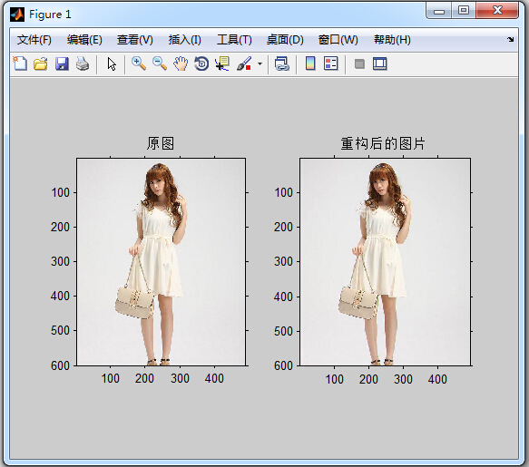Enable the Rotate 3D tool
529x467 pixels.
[x=201, y=63]
